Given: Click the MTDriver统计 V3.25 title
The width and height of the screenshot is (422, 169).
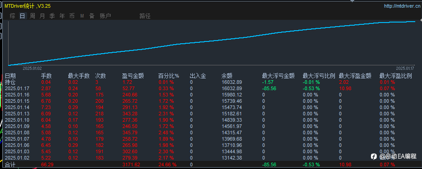Looking at the screenshot, I should [x=28, y=6].
